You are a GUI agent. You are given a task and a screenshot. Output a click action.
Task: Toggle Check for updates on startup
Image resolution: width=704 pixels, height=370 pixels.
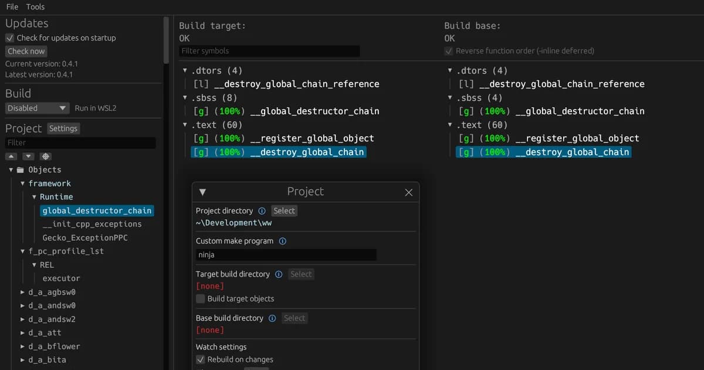[9, 38]
